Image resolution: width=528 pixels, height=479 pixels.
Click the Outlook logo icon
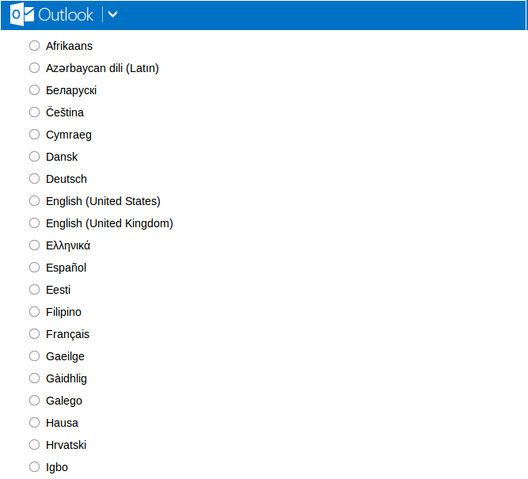click(x=22, y=14)
